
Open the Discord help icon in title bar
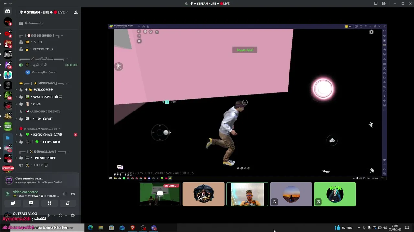point(384,4)
